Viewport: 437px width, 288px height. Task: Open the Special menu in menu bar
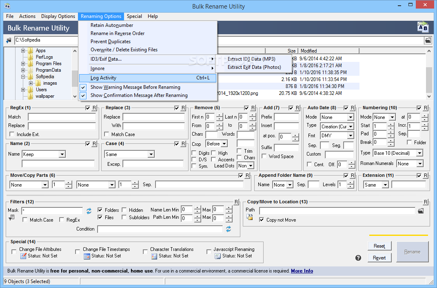[x=134, y=16]
